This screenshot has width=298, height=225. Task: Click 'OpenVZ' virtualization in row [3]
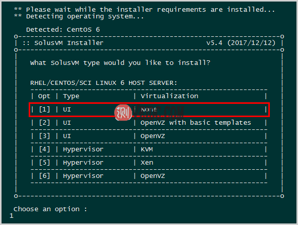pos(153,136)
